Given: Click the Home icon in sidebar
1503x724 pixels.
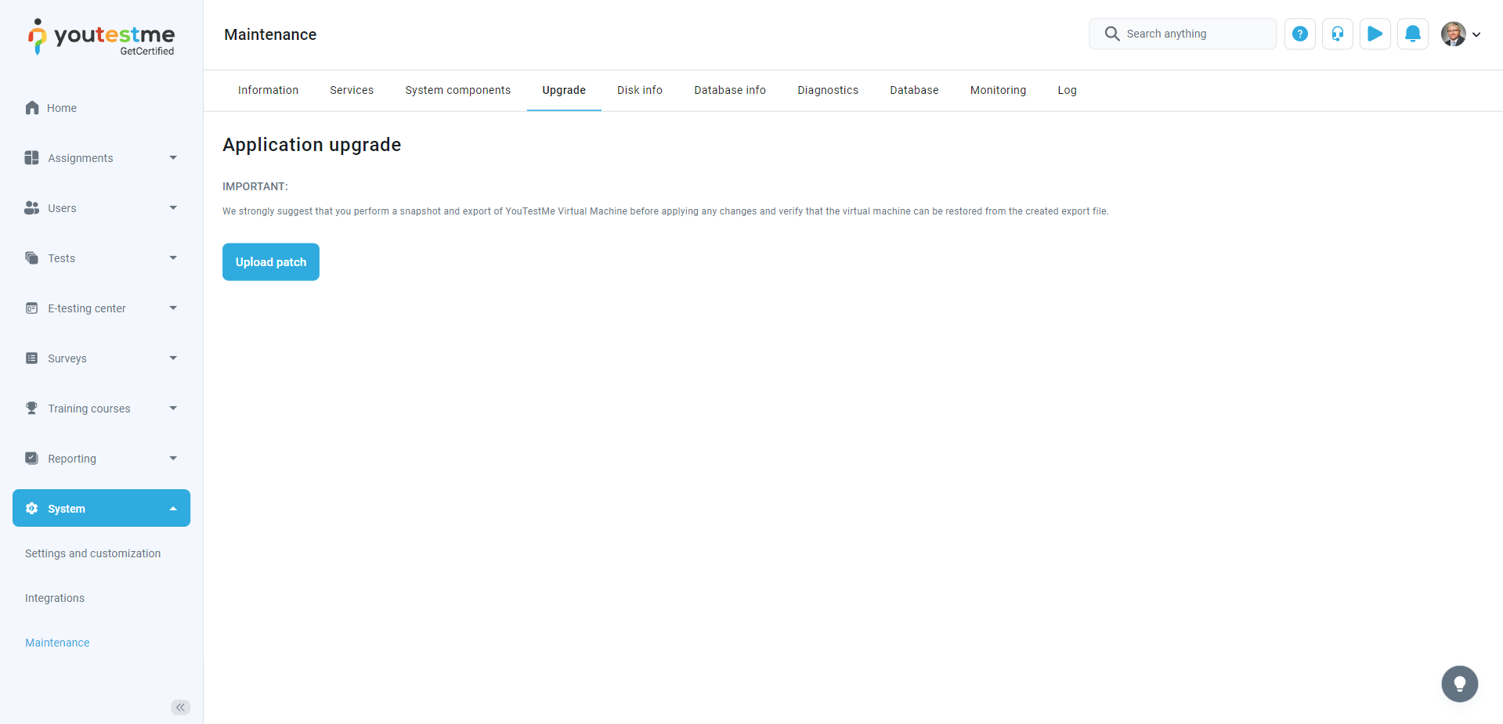Looking at the screenshot, I should [x=32, y=108].
